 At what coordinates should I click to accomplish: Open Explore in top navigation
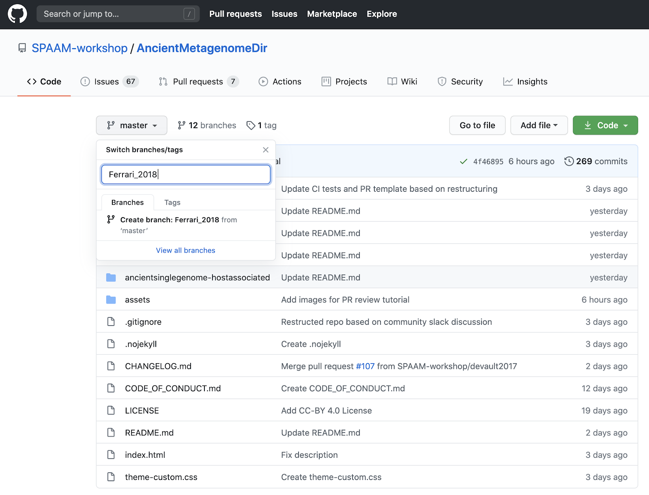(382, 14)
